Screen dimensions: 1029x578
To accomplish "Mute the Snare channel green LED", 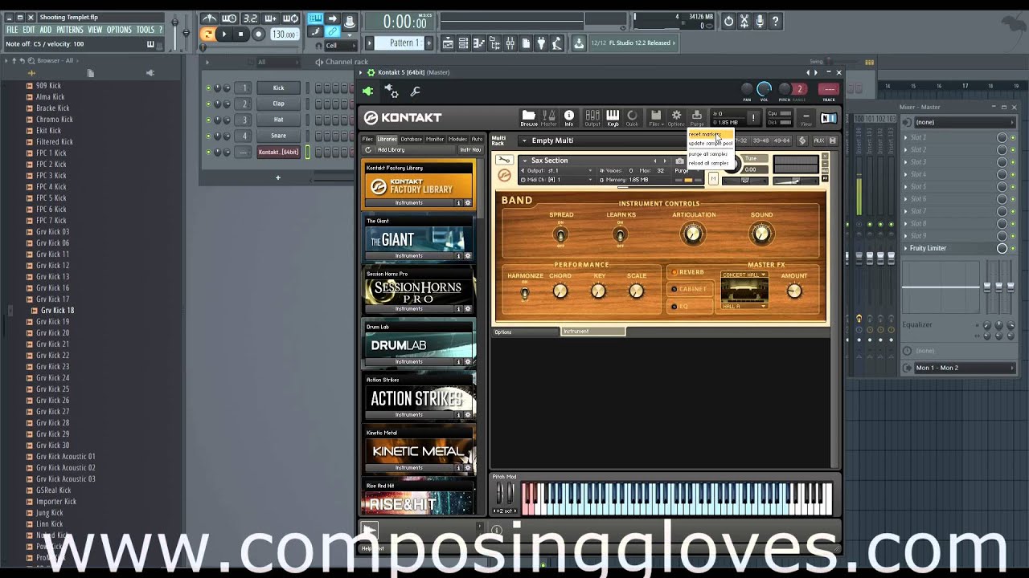I will tap(208, 136).
